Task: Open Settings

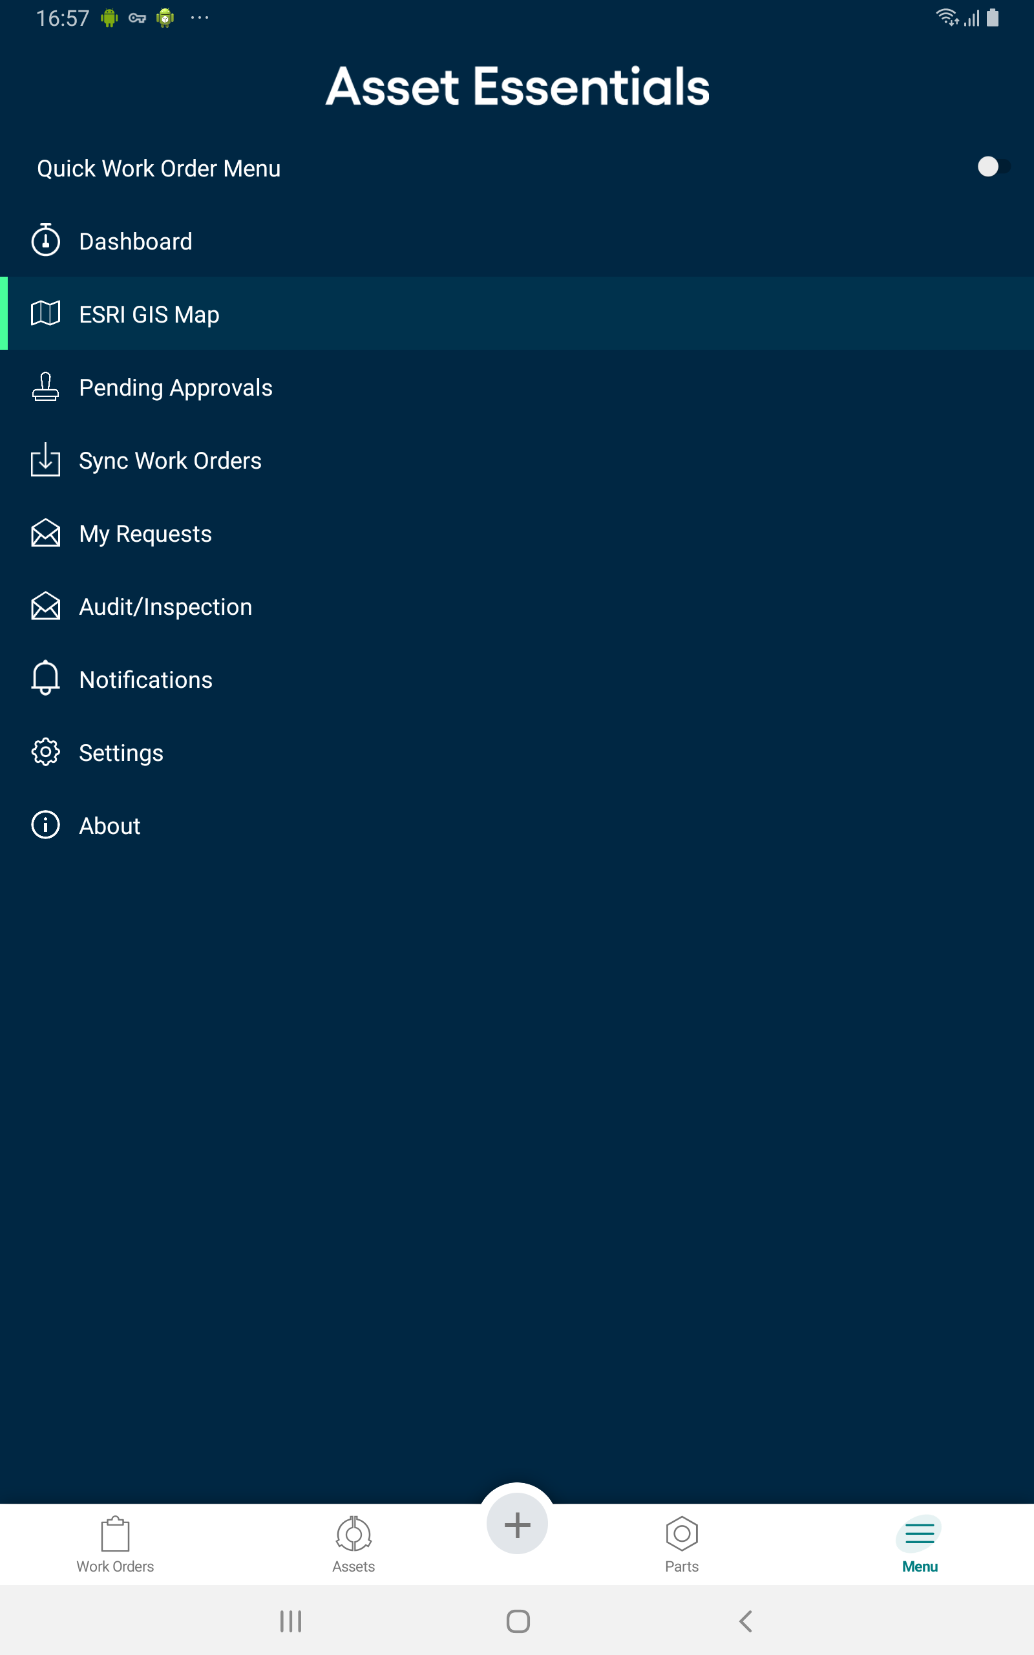Action: point(517,753)
